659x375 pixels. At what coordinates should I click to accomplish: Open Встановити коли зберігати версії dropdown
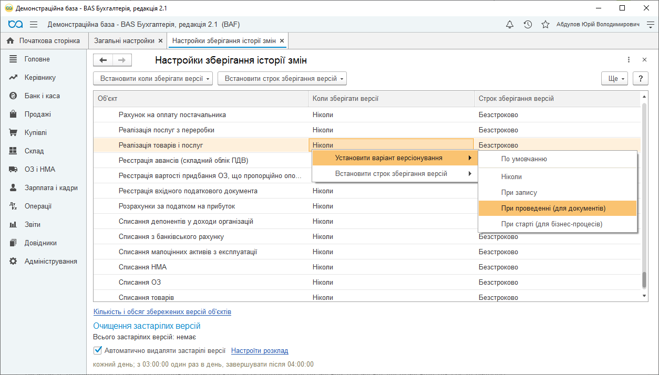tap(153, 79)
